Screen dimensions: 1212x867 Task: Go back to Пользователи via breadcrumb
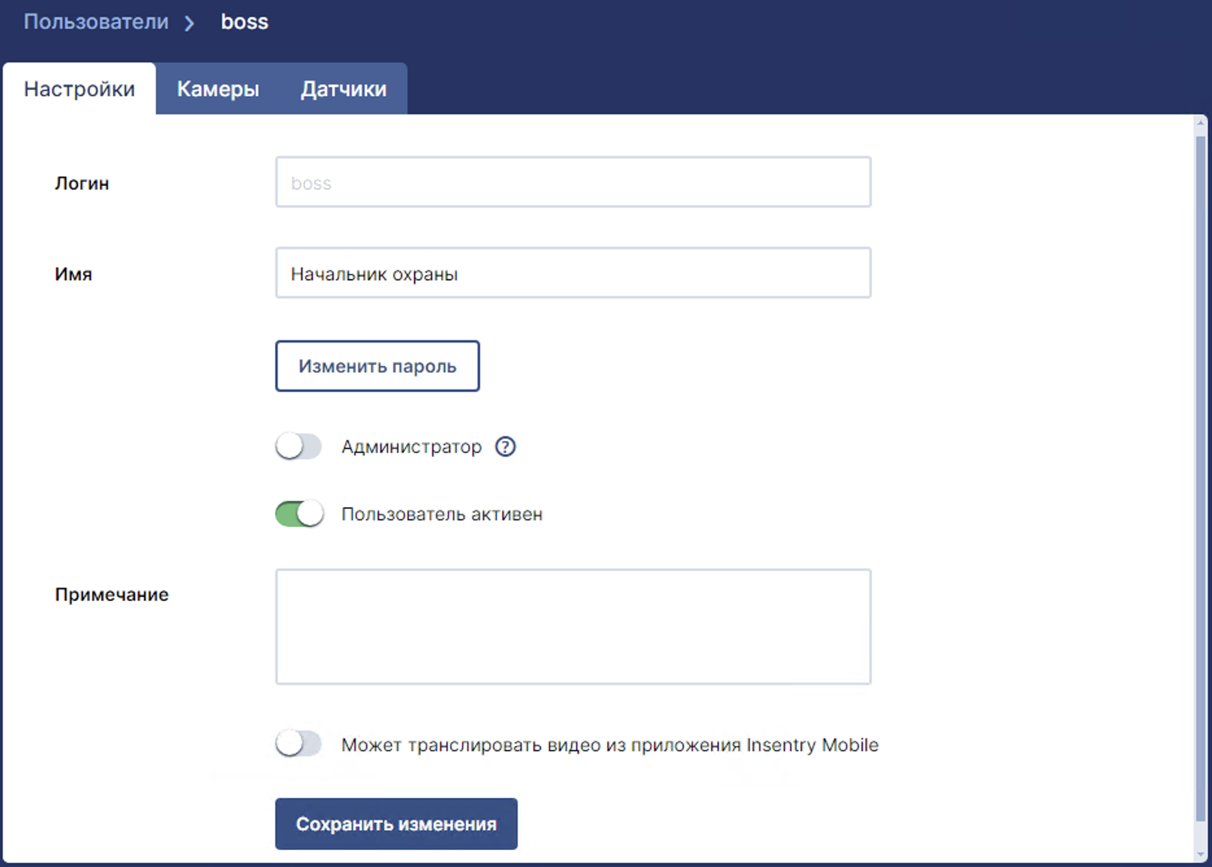pyautogui.click(x=96, y=22)
